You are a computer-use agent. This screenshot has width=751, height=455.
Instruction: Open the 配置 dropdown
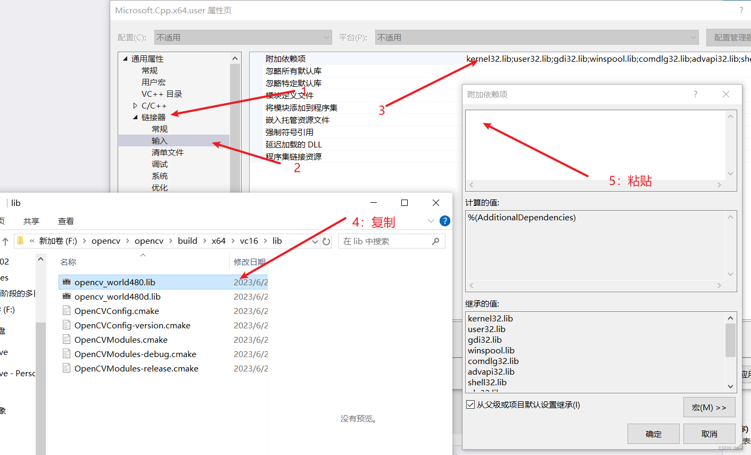click(x=243, y=37)
